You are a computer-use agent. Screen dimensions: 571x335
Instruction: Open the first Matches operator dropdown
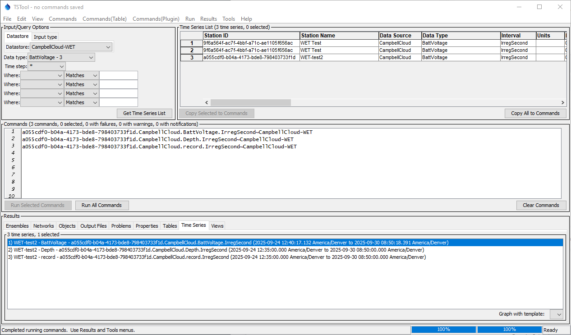tap(82, 75)
